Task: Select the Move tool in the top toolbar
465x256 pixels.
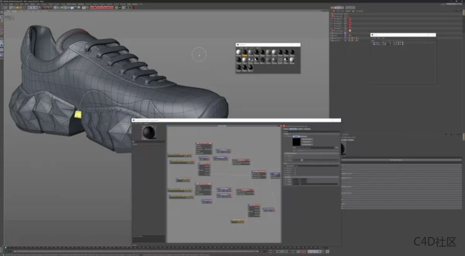Action: (x=14, y=7)
